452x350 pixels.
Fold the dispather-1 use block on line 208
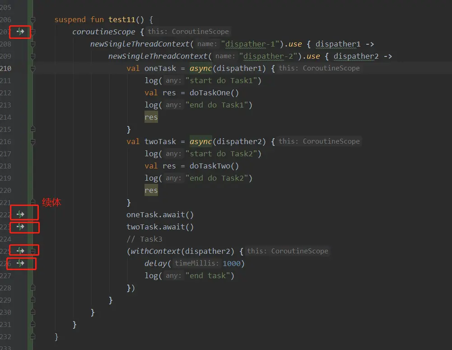(x=33, y=44)
